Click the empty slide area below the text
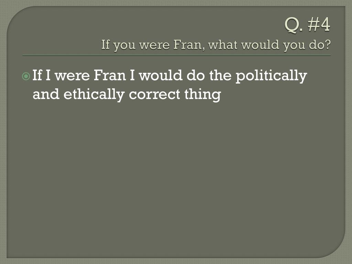Viewport: 352px width, 264px height. [176, 179]
